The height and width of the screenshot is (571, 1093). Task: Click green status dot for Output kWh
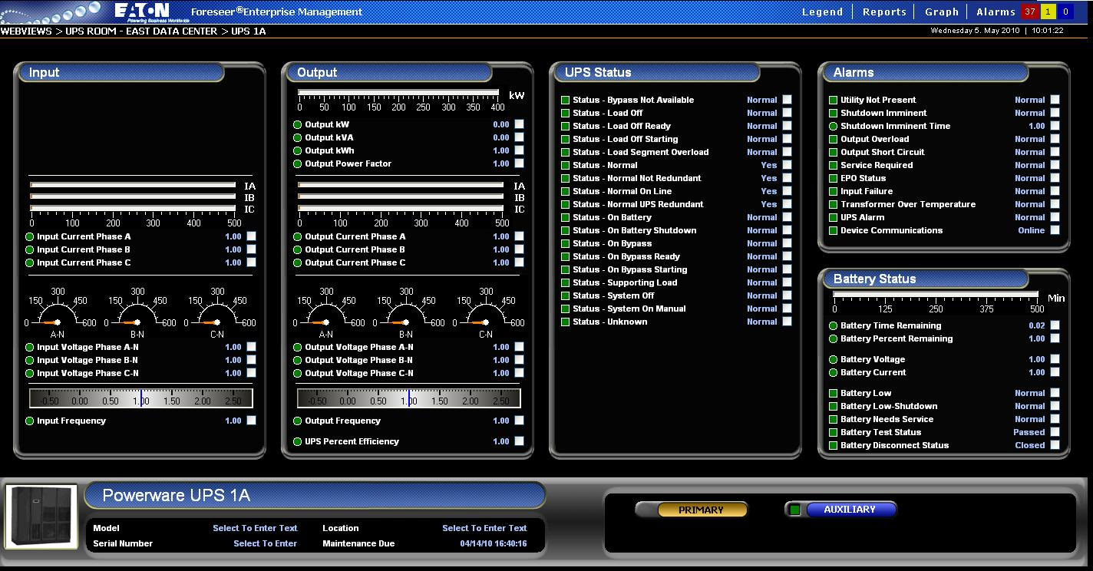coord(298,151)
